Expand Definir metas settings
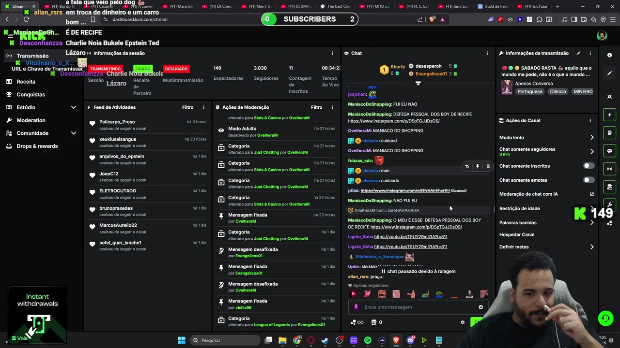The height and width of the screenshot is (348, 620). (592, 247)
